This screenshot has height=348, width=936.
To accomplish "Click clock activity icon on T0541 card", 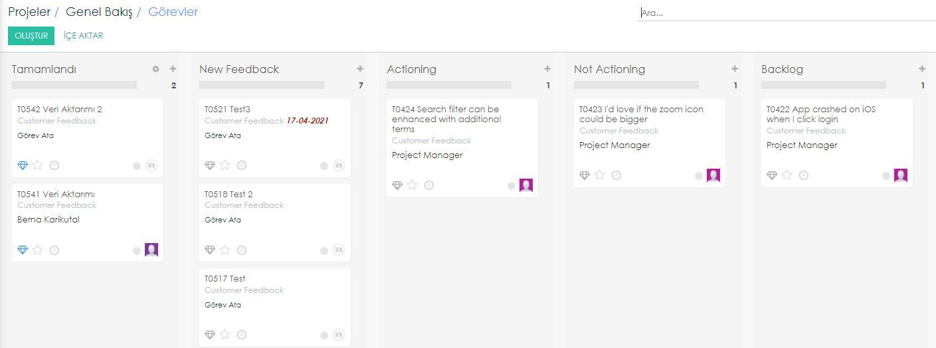I will click(54, 250).
